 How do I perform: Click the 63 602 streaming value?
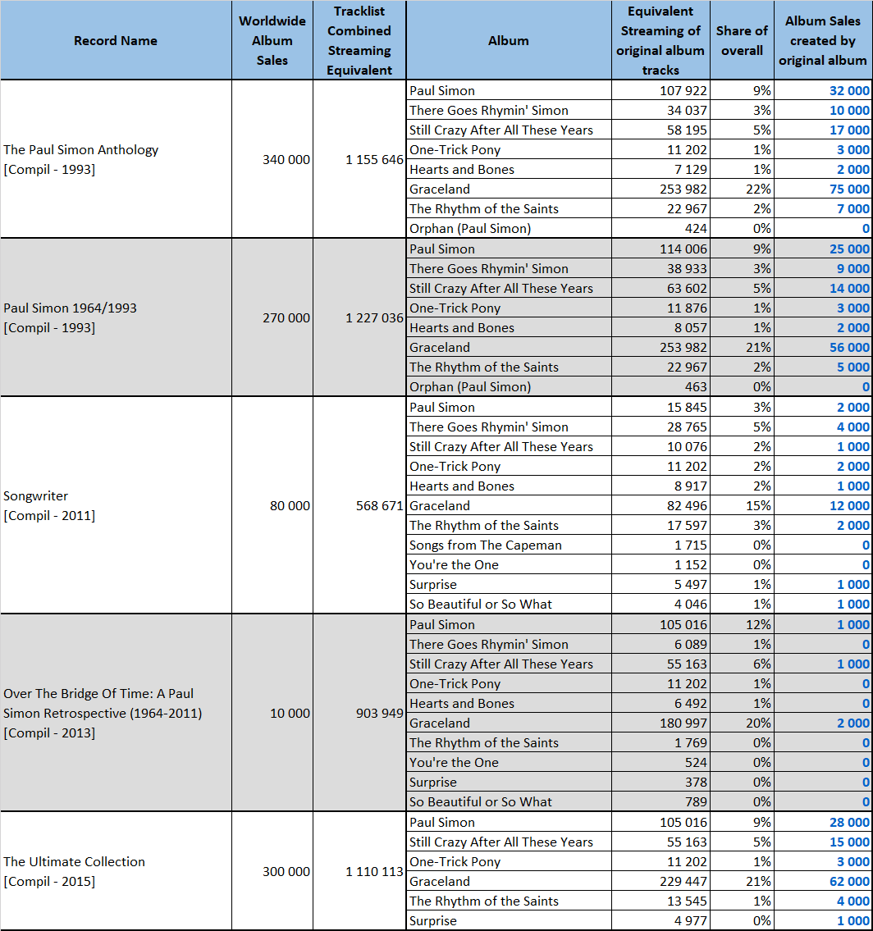pos(660,288)
